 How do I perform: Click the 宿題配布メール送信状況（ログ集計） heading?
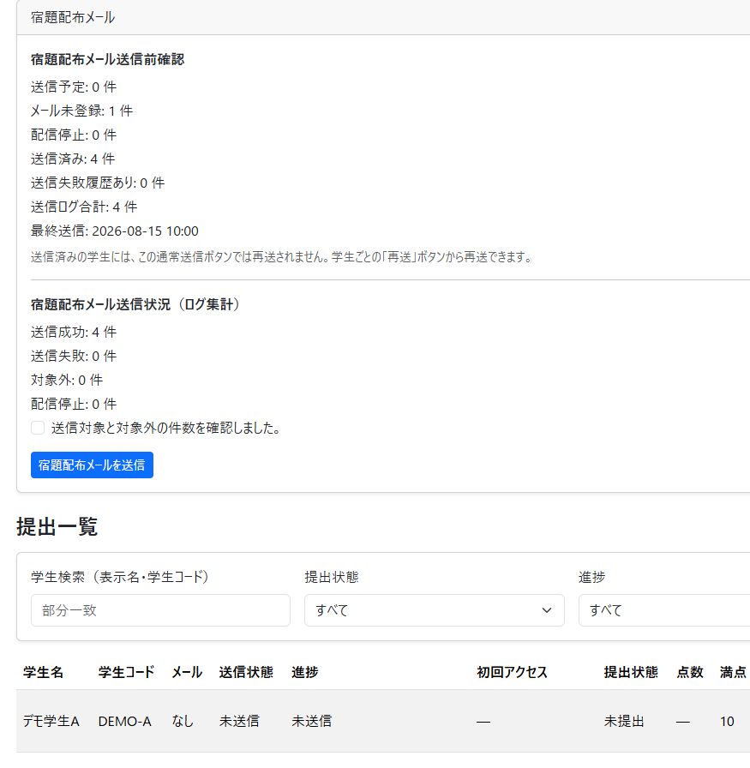[x=136, y=304]
